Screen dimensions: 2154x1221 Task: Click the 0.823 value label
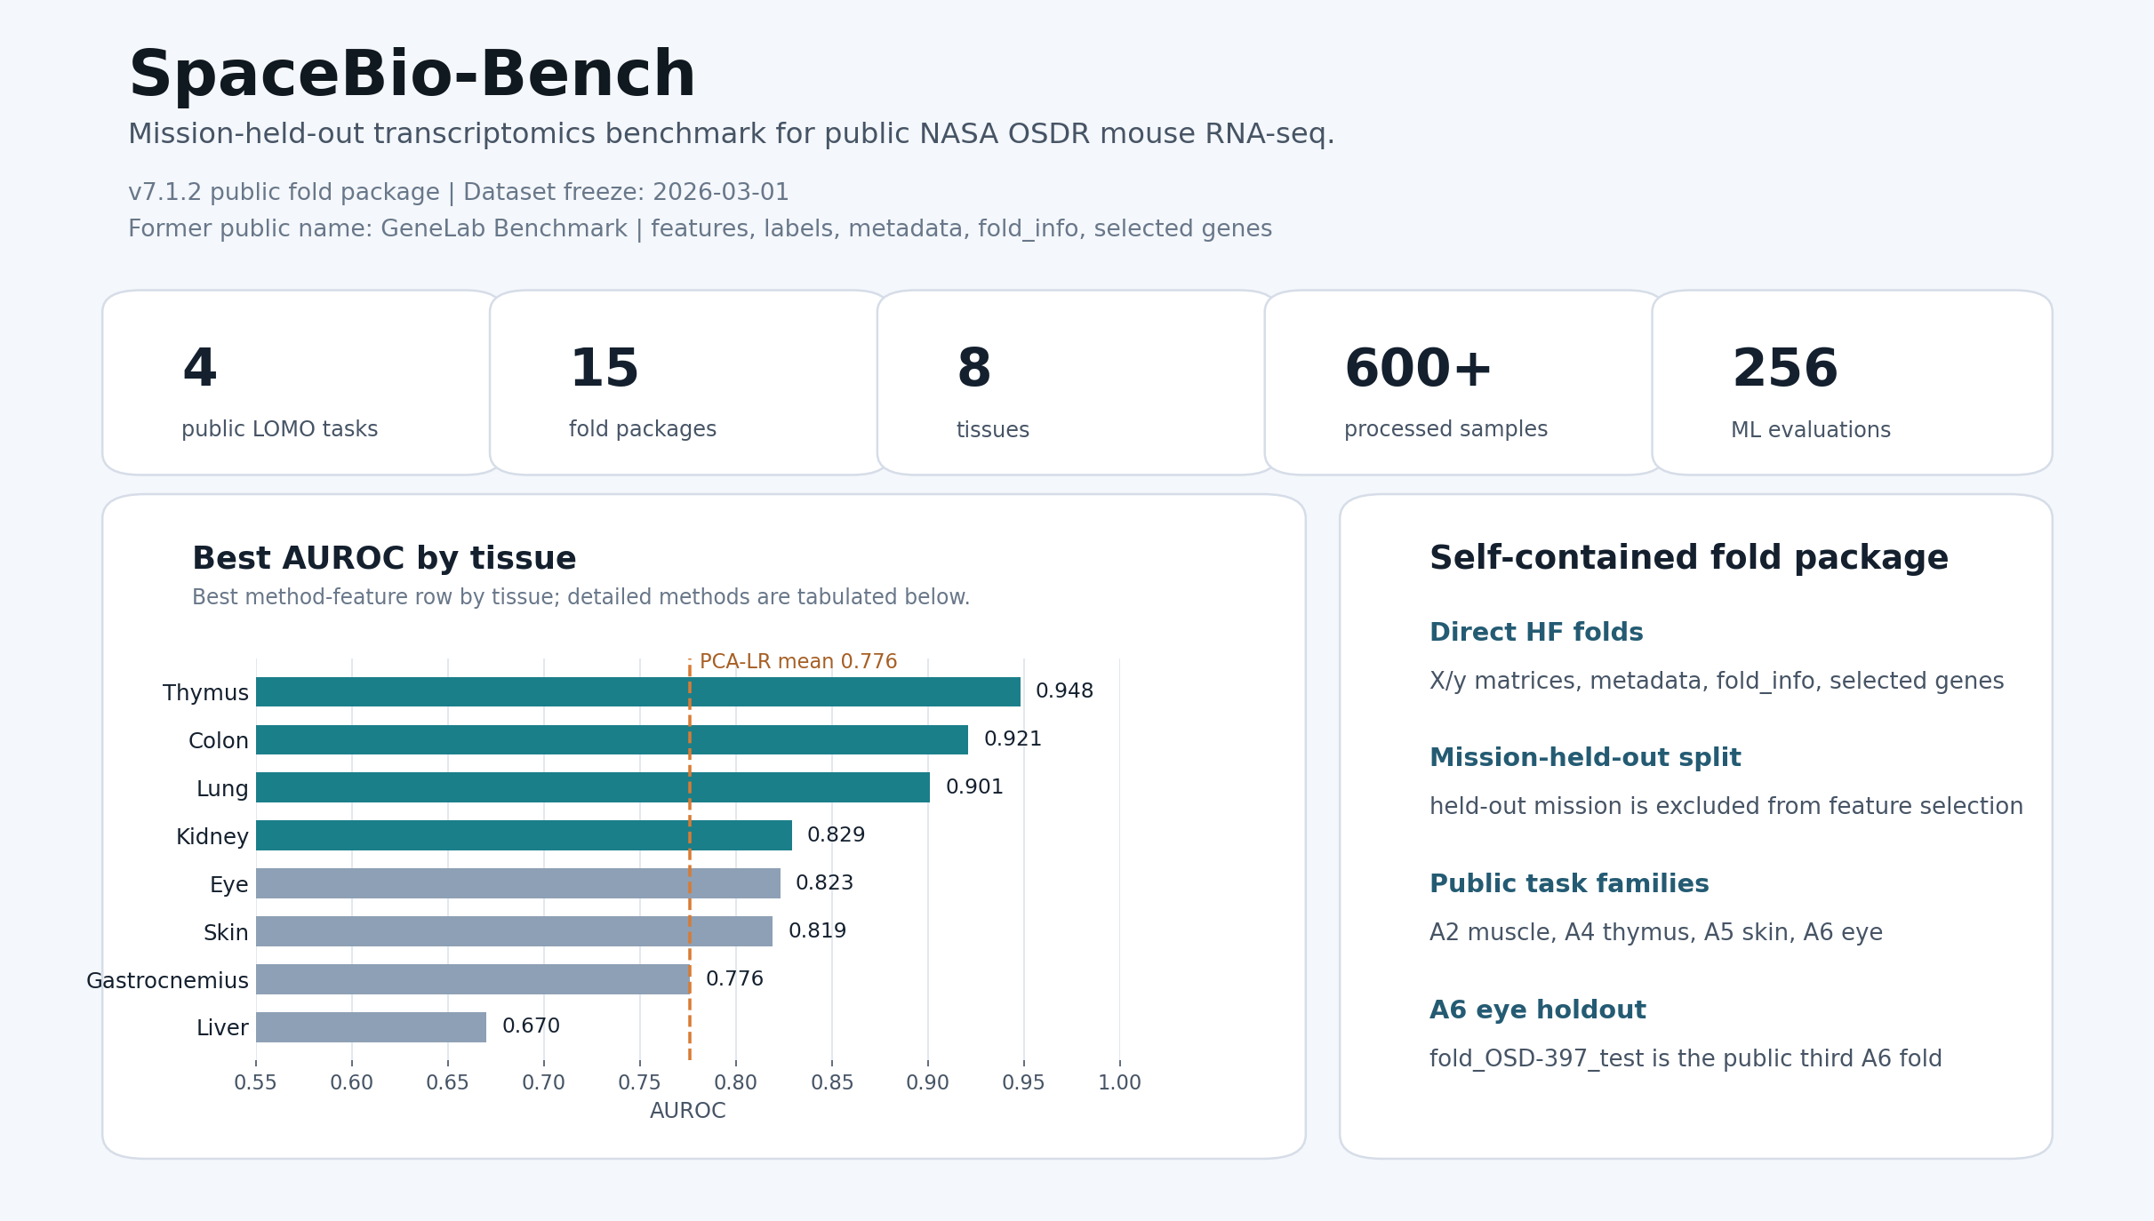click(824, 883)
